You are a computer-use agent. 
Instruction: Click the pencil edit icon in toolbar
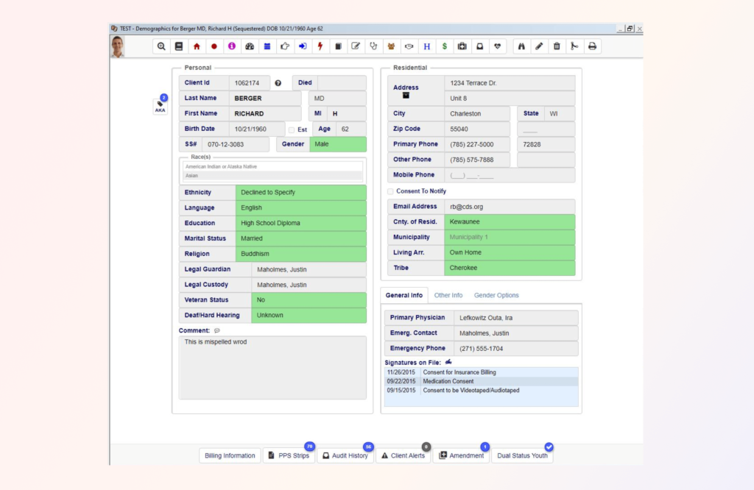tap(539, 46)
